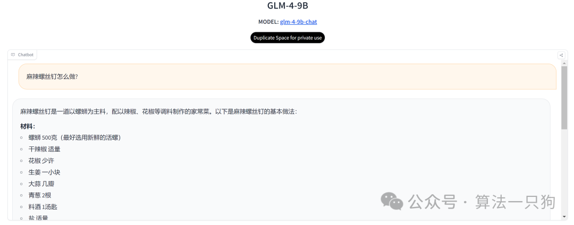The height and width of the screenshot is (225, 574).
Task: Click the chatbot vertical scrollbar thumb
Action: point(564,97)
